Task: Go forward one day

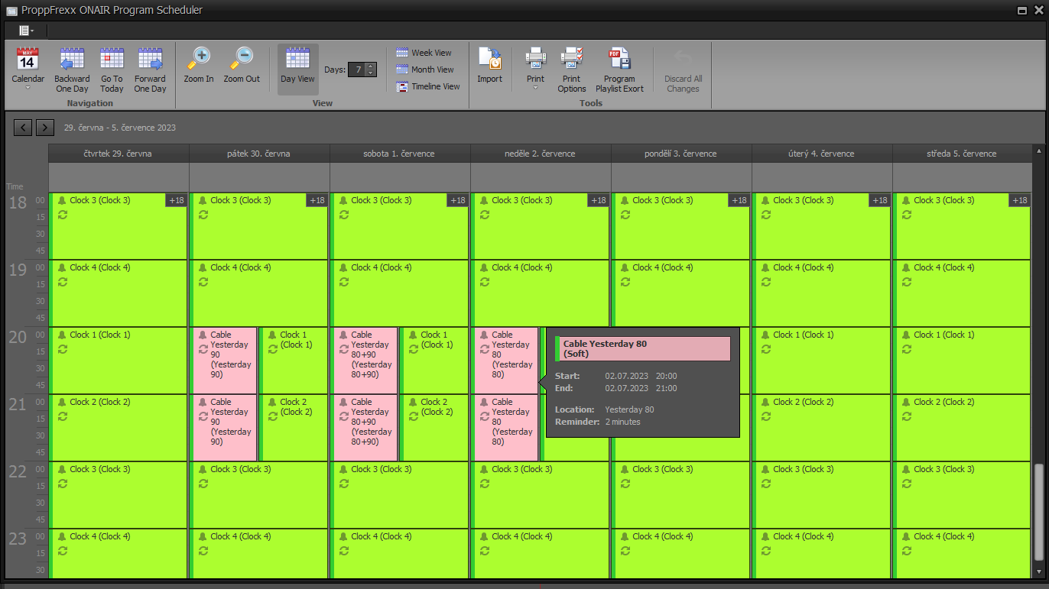Action: click(x=150, y=69)
